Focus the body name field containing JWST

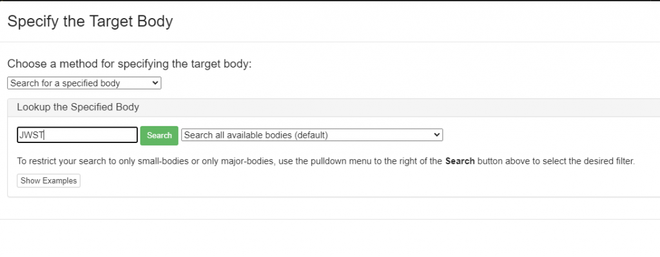(x=77, y=135)
